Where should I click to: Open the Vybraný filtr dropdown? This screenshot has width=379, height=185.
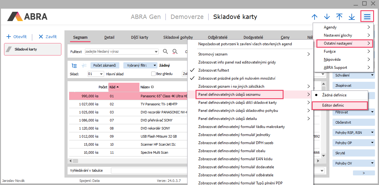click(x=140, y=65)
